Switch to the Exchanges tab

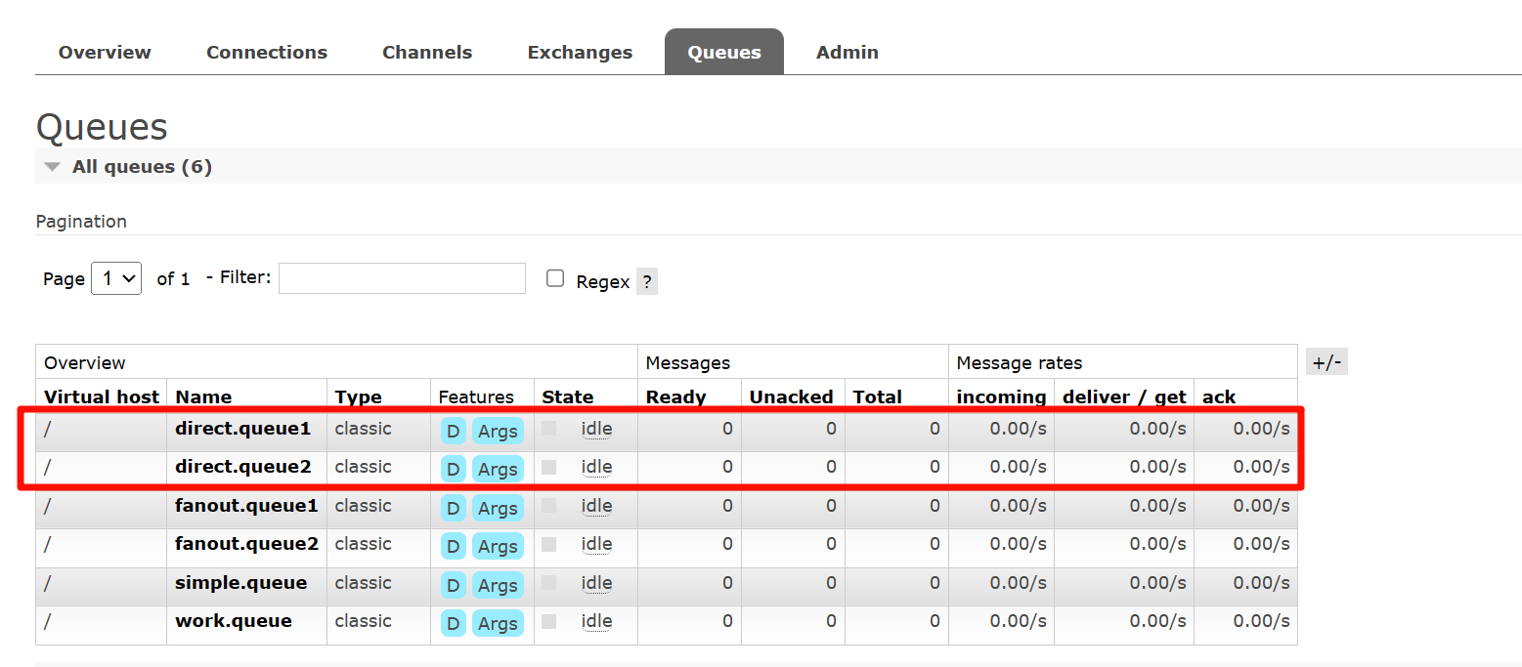(x=580, y=53)
